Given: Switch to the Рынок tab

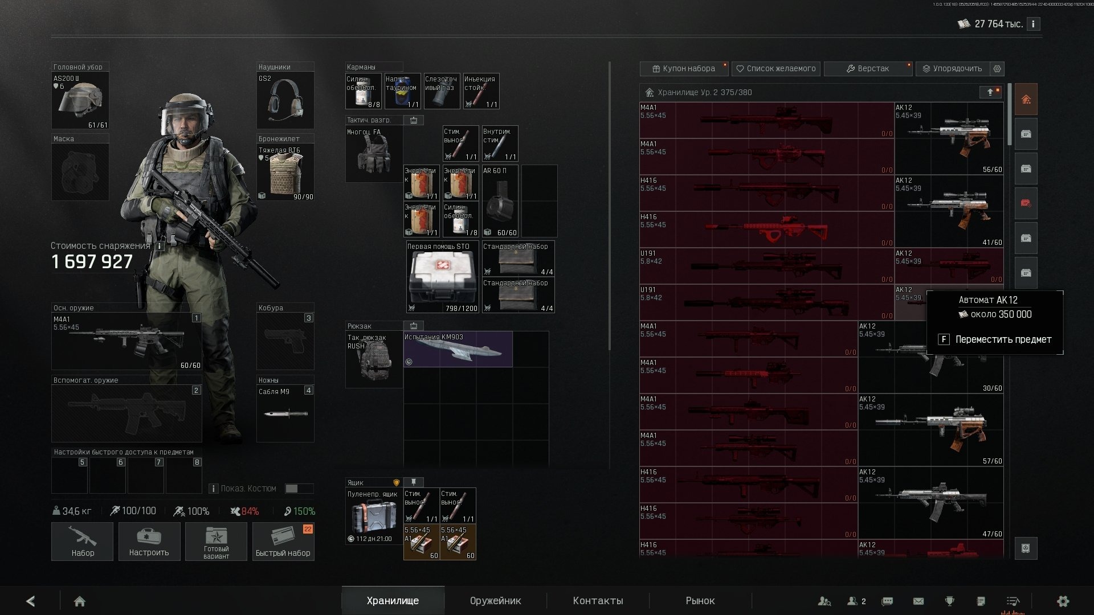Looking at the screenshot, I should pos(700,601).
